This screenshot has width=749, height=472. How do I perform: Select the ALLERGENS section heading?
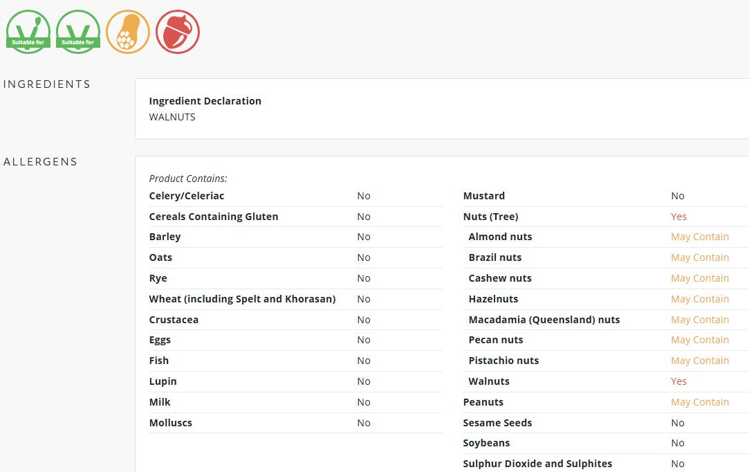coord(40,162)
